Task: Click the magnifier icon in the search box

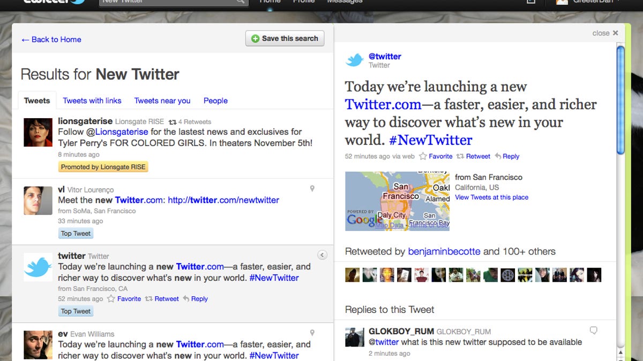Action: tap(241, 2)
